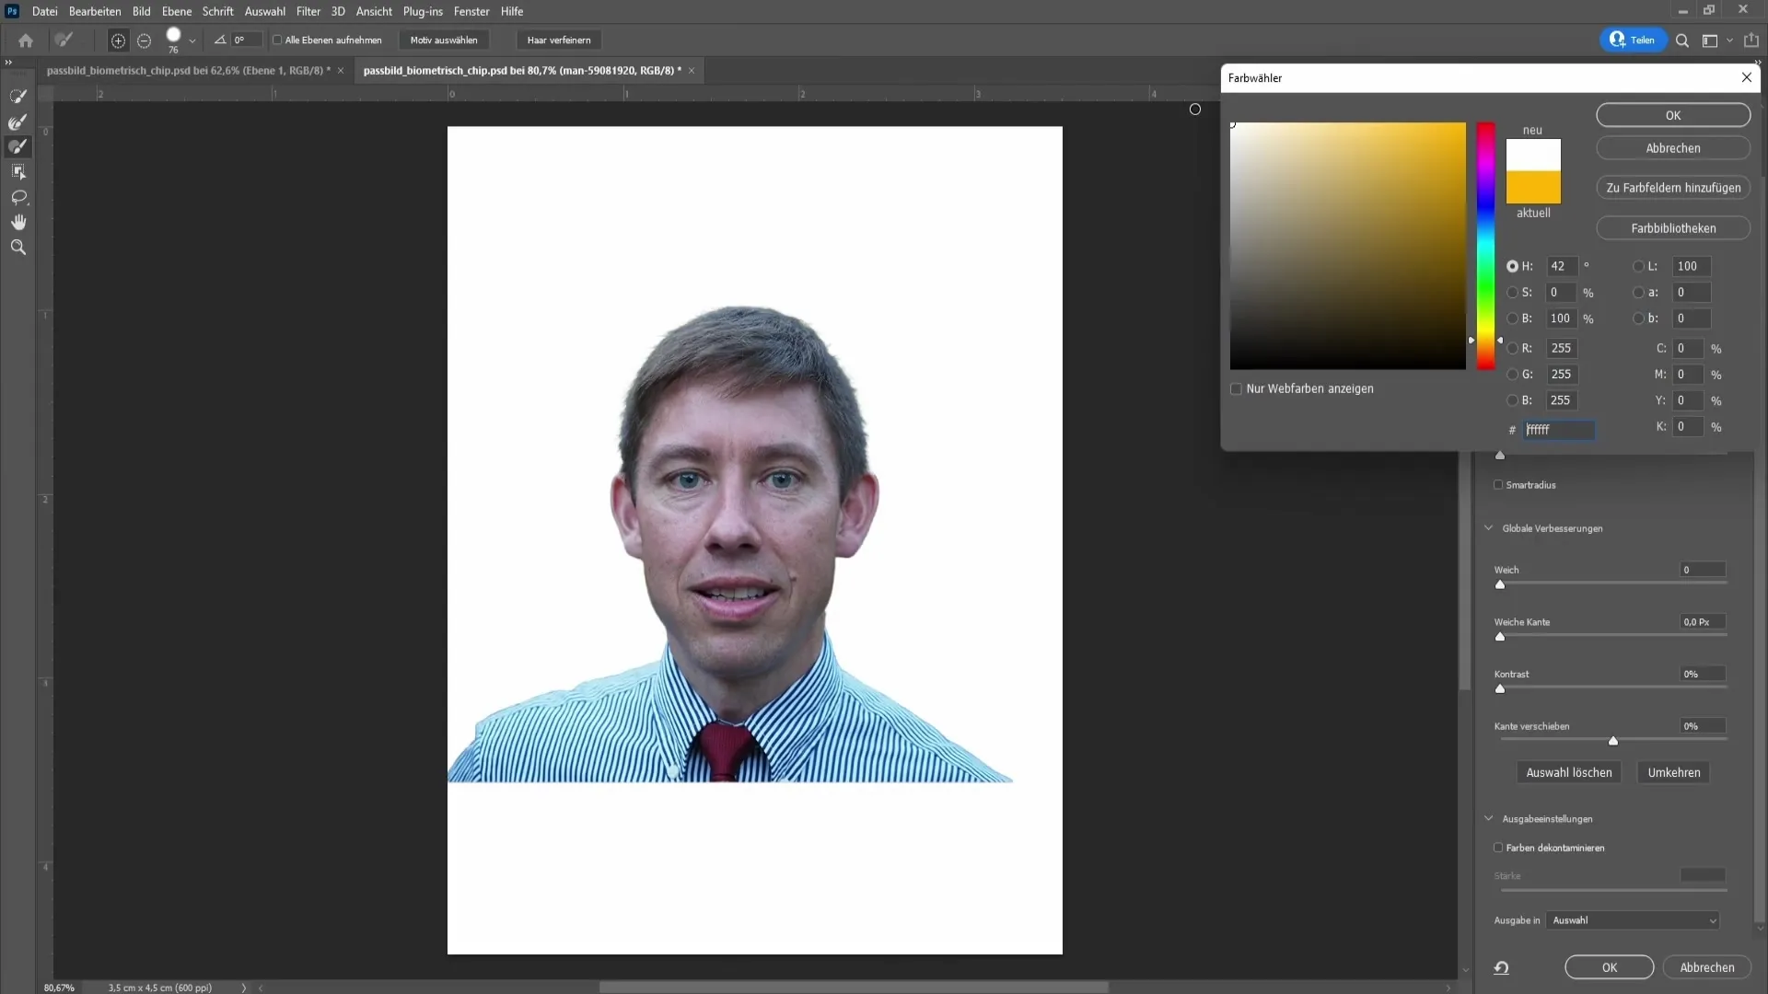Click OK in the Farbwähler dialog

tap(1673, 115)
